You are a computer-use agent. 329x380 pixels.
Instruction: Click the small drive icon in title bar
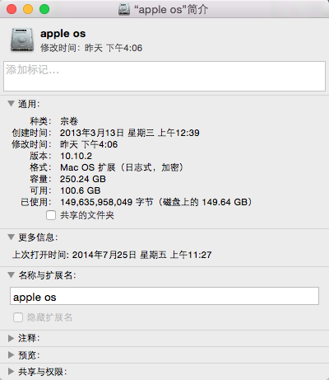pyautogui.click(x=124, y=10)
